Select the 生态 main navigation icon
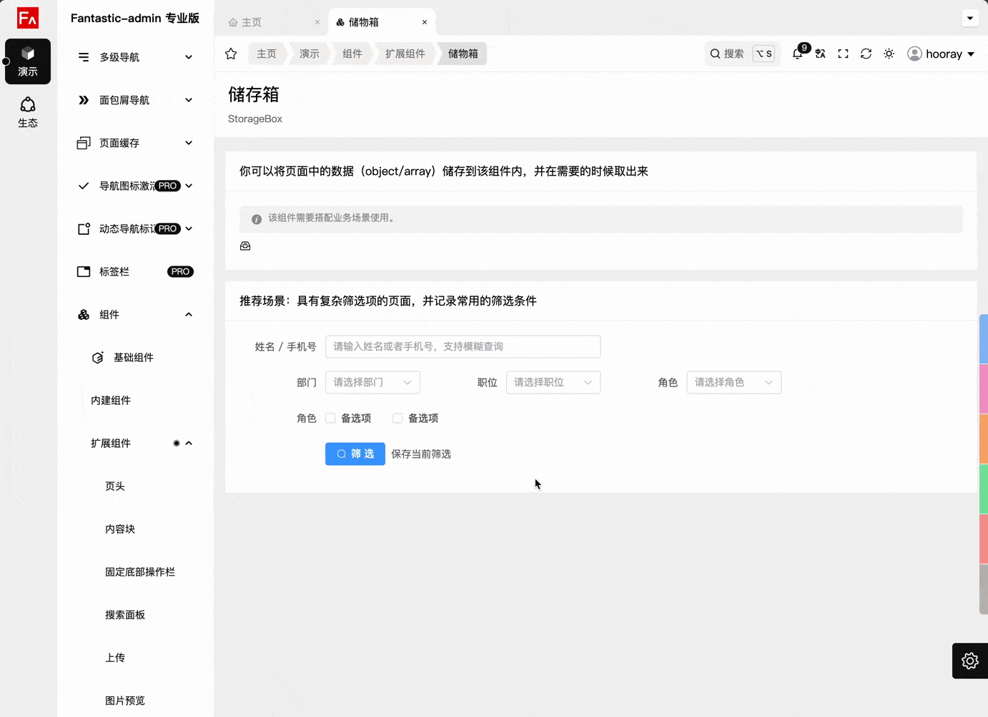988x717 pixels. (28, 113)
